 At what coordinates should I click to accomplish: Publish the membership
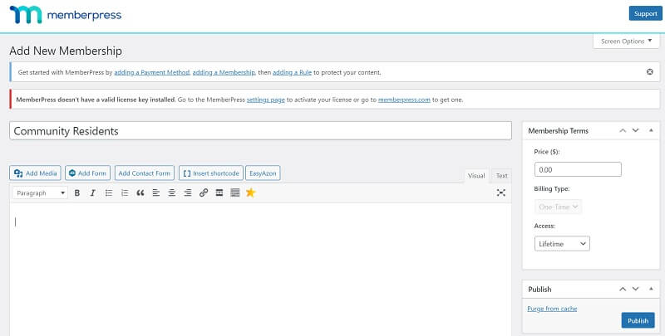click(638, 320)
